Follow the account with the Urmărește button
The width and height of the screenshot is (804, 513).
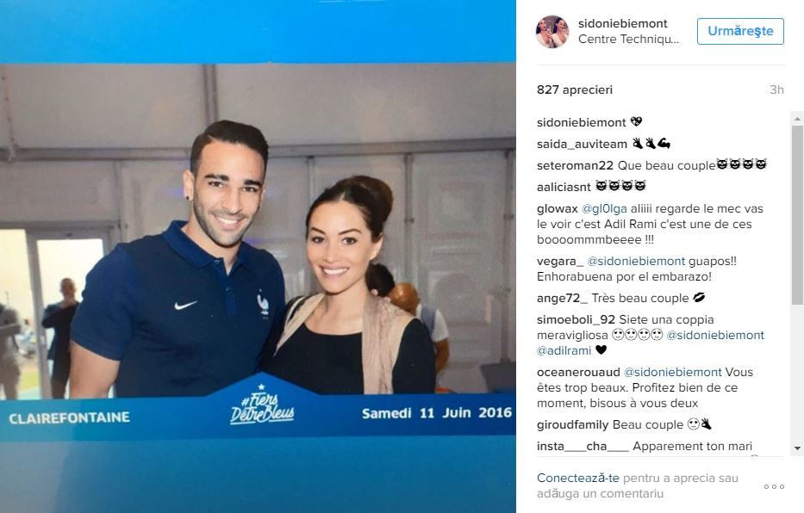[740, 31]
